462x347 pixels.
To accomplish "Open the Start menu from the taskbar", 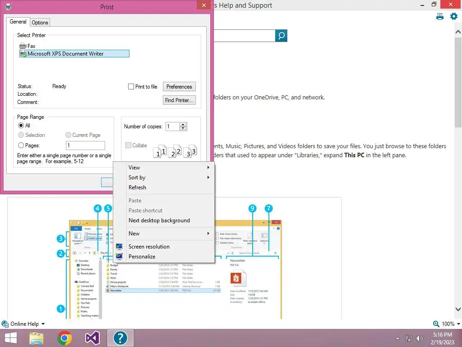I will 11,338.
